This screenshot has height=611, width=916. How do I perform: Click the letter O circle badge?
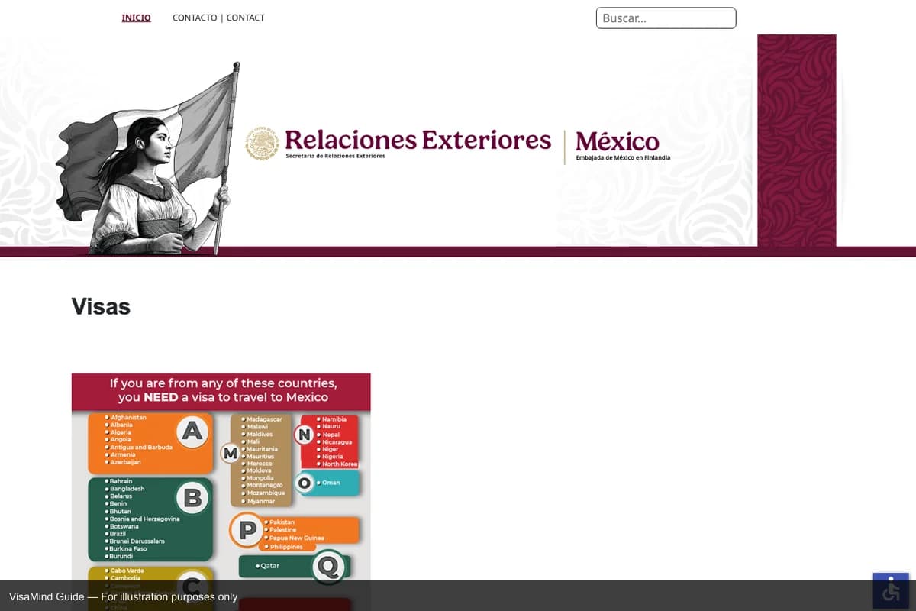coord(305,483)
